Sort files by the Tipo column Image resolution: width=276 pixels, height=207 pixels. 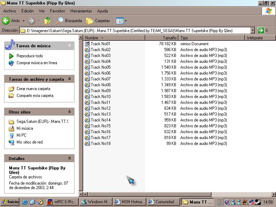coord(211,38)
